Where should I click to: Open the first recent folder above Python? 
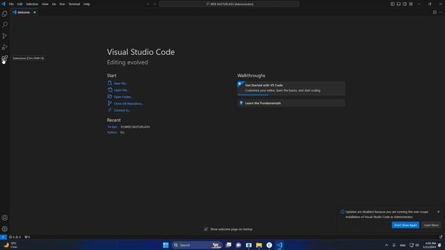(x=112, y=127)
